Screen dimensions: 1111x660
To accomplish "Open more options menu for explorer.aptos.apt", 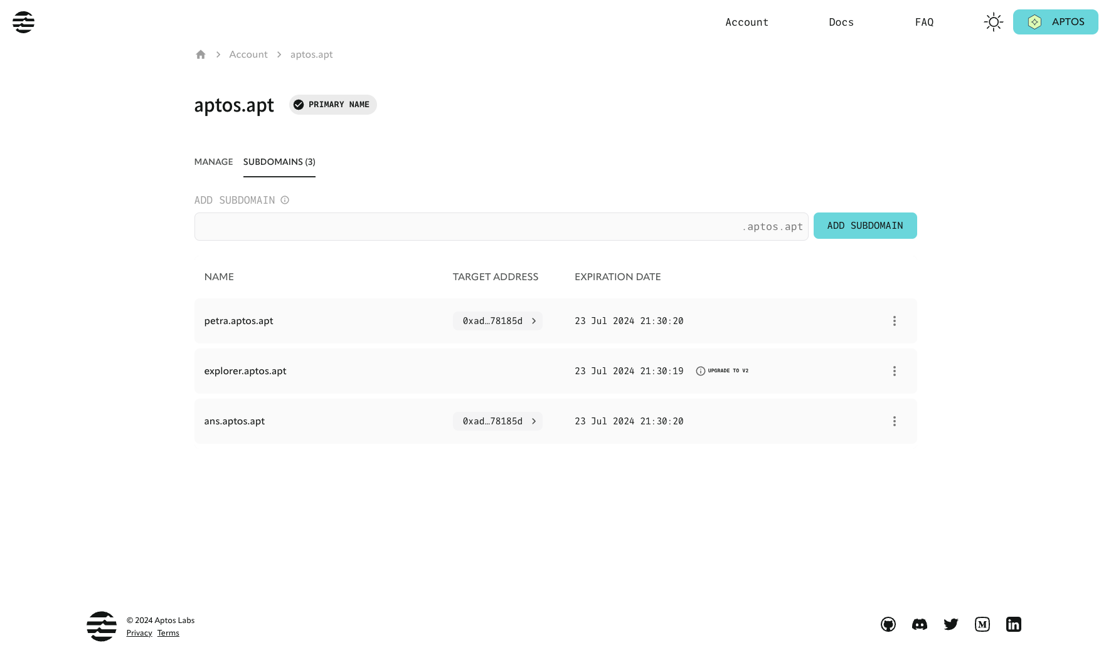I will coord(895,371).
